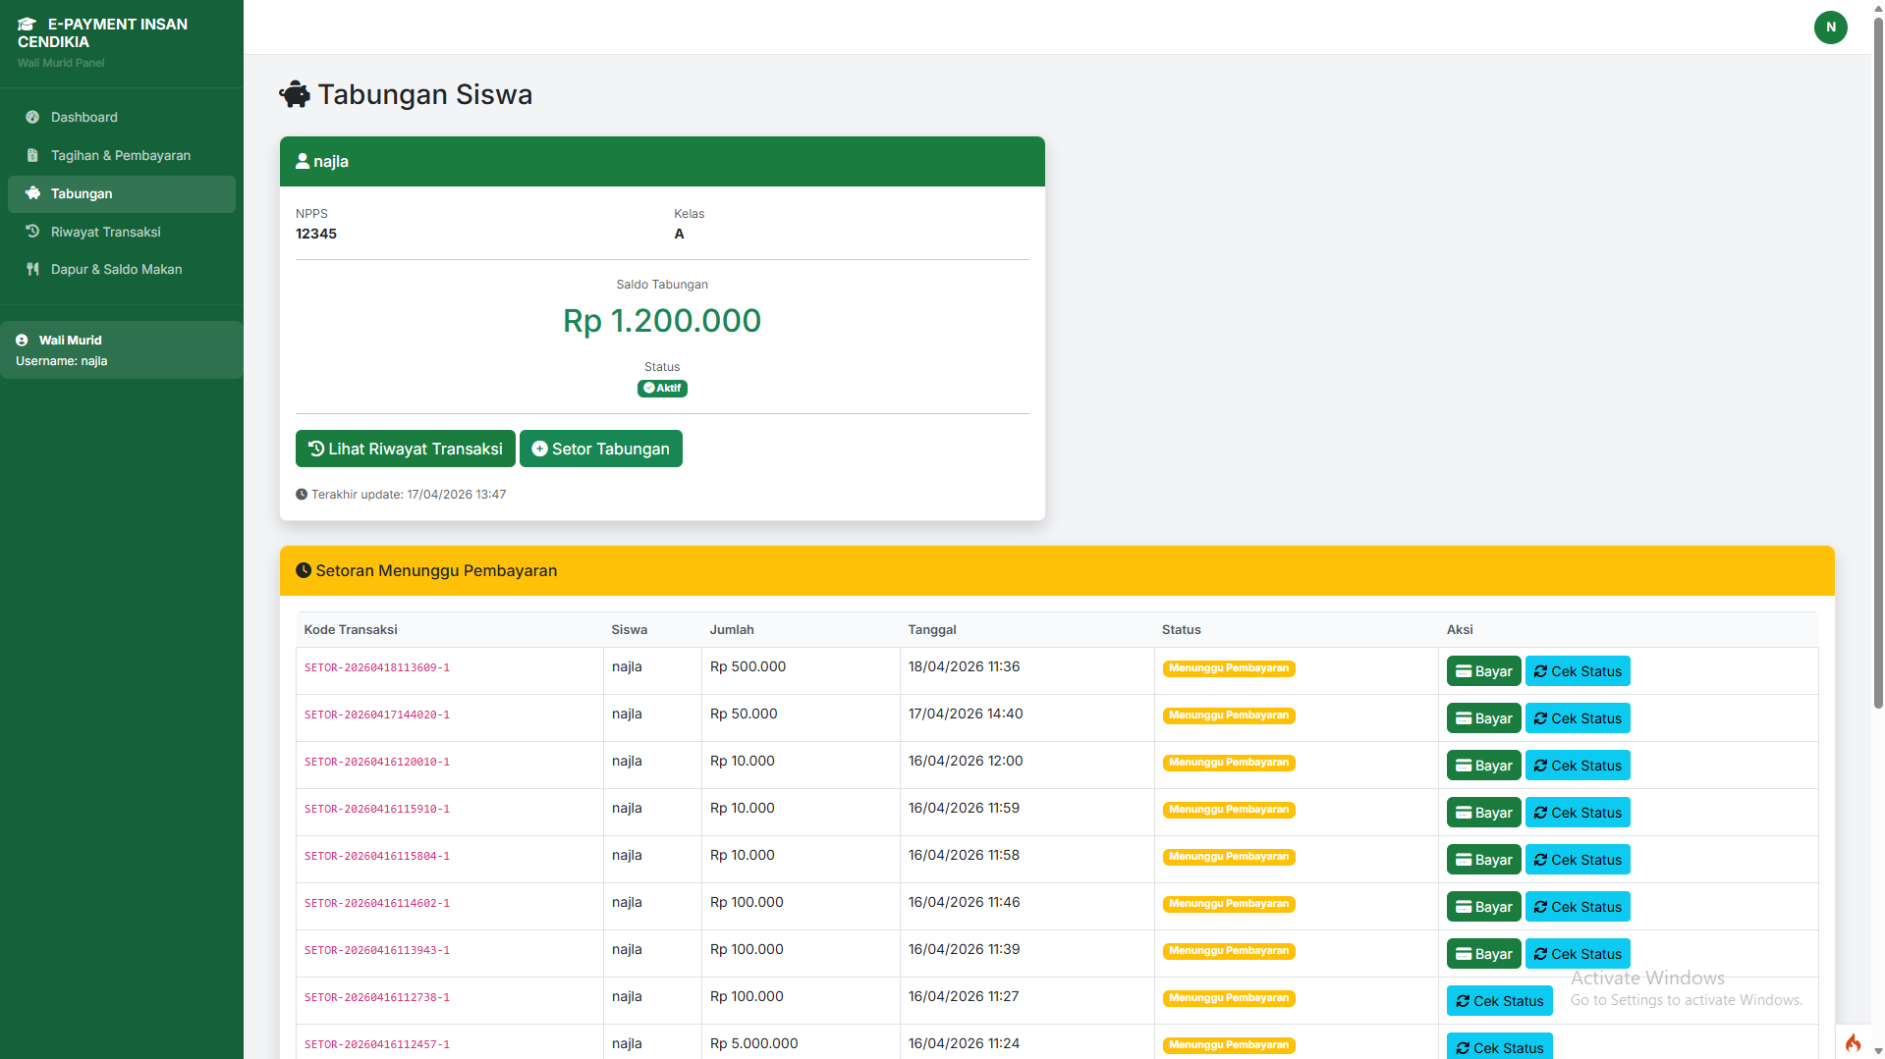Cek Status for deposit dated 16/04/2026 11:39
The height and width of the screenshot is (1059, 1885).
point(1578,954)
